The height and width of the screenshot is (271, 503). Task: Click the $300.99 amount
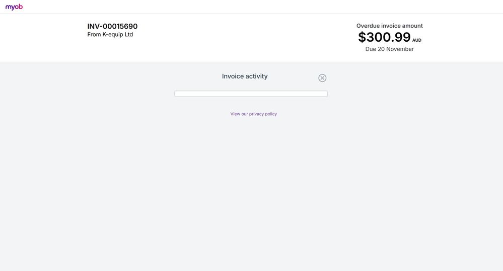[384, 37]
